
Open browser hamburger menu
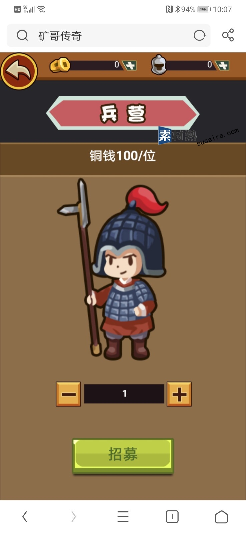click(123, 517)
